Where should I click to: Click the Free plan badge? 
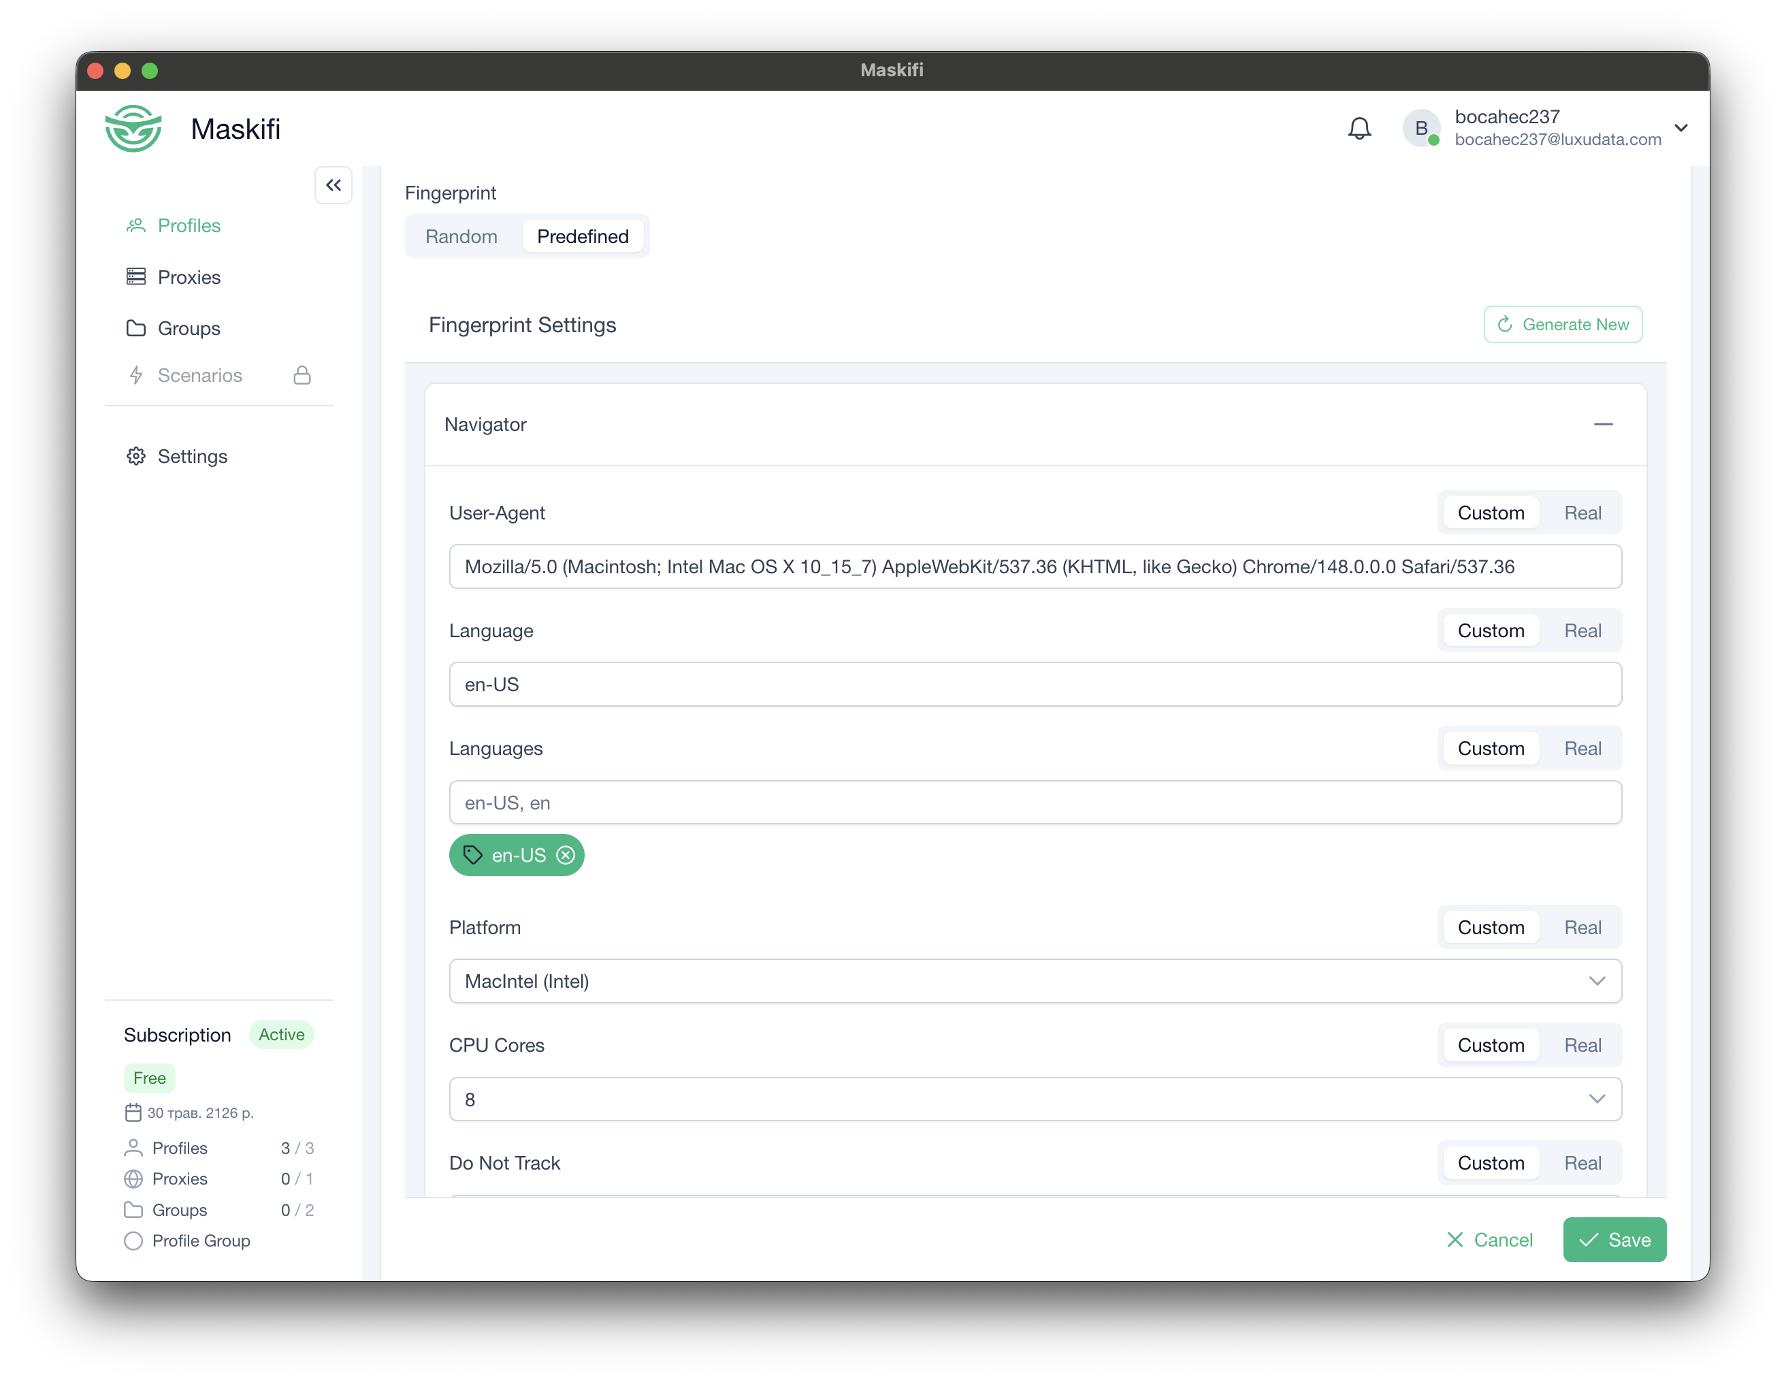(150, 1078)
